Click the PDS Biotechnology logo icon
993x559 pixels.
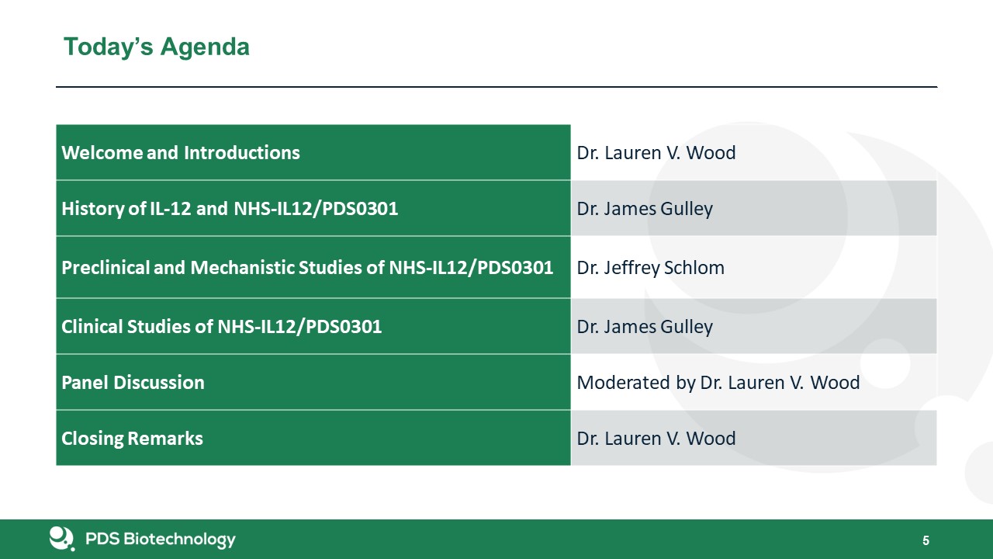tap(61, 538)
